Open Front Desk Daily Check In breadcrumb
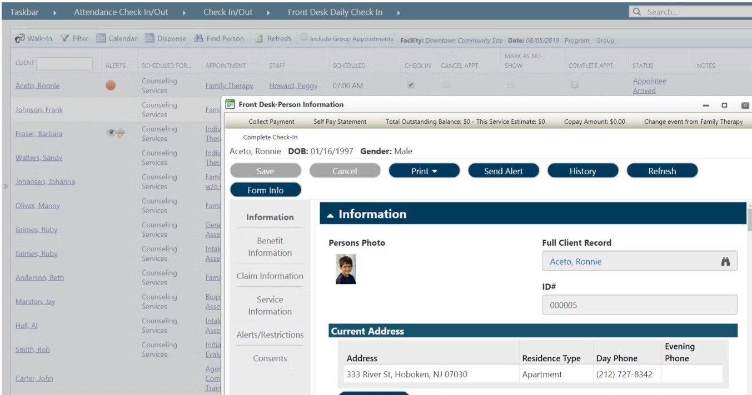Image resolution: width=752 pixels, height=395 pixels. tap(335, 12)
